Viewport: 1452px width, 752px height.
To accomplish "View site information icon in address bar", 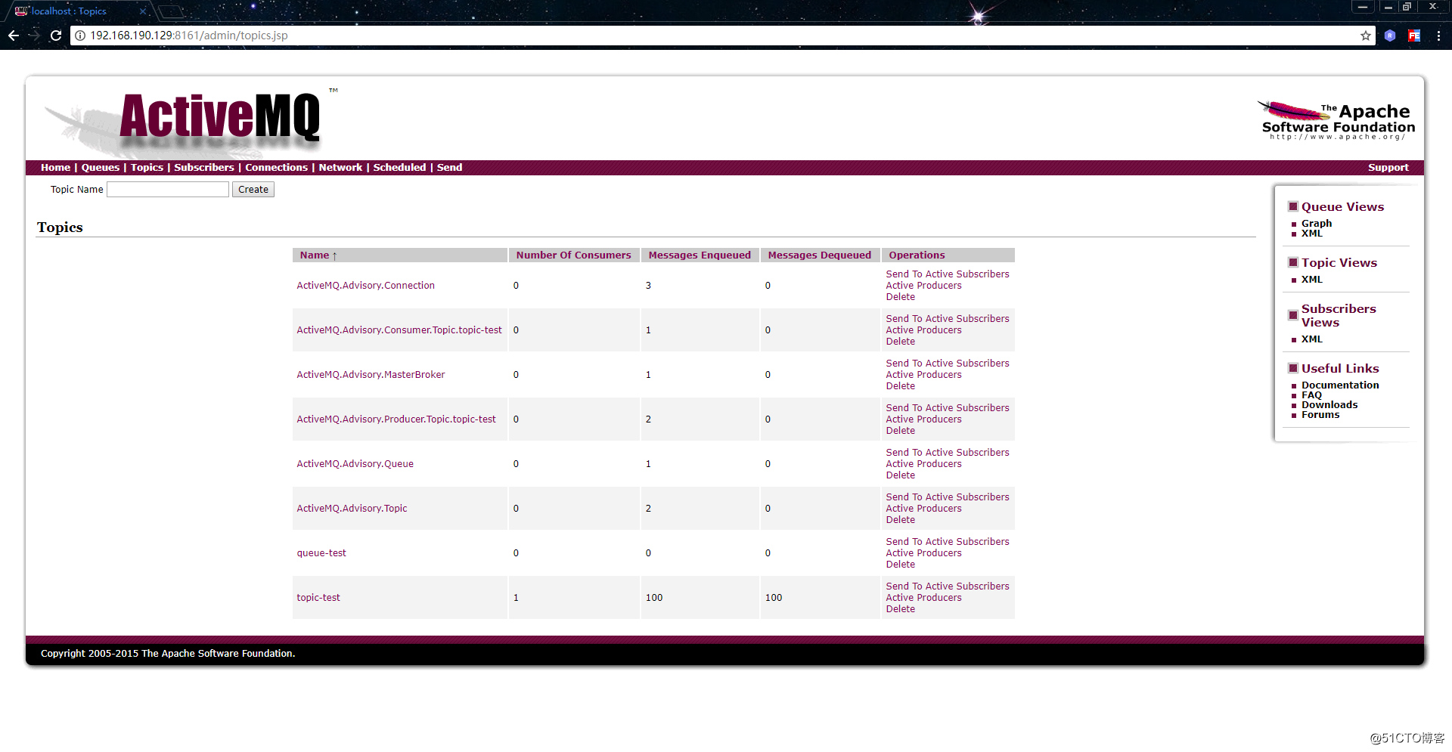I will 80,36.
